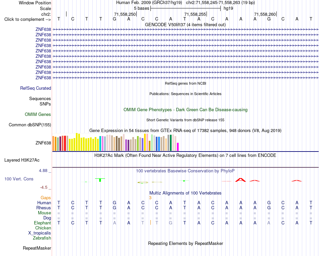Open the GTEx Gene Expression track title

185,130
